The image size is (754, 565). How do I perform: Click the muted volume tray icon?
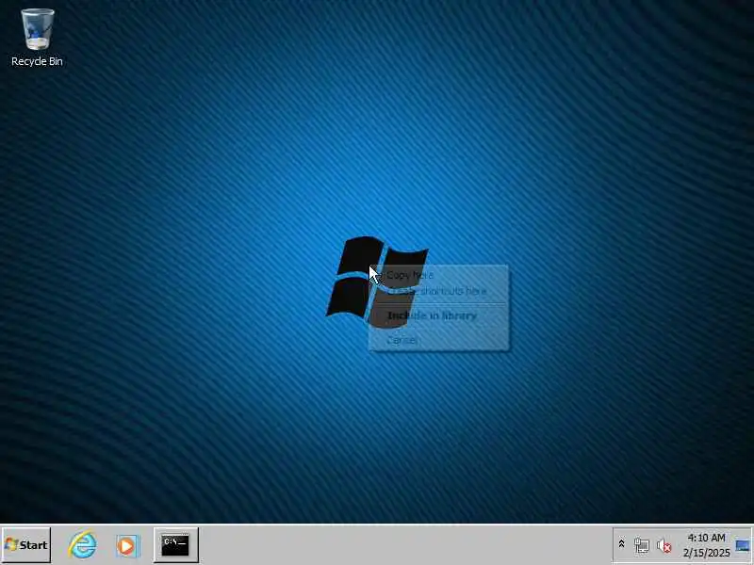(x=664, y=545)
